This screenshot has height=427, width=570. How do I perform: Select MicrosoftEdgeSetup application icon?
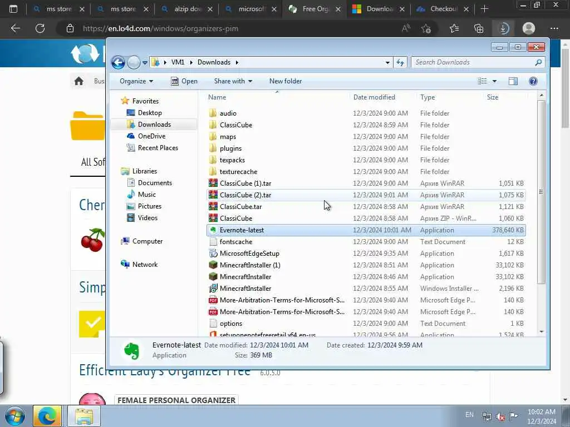pyautogui.click(x=213, y=253)
